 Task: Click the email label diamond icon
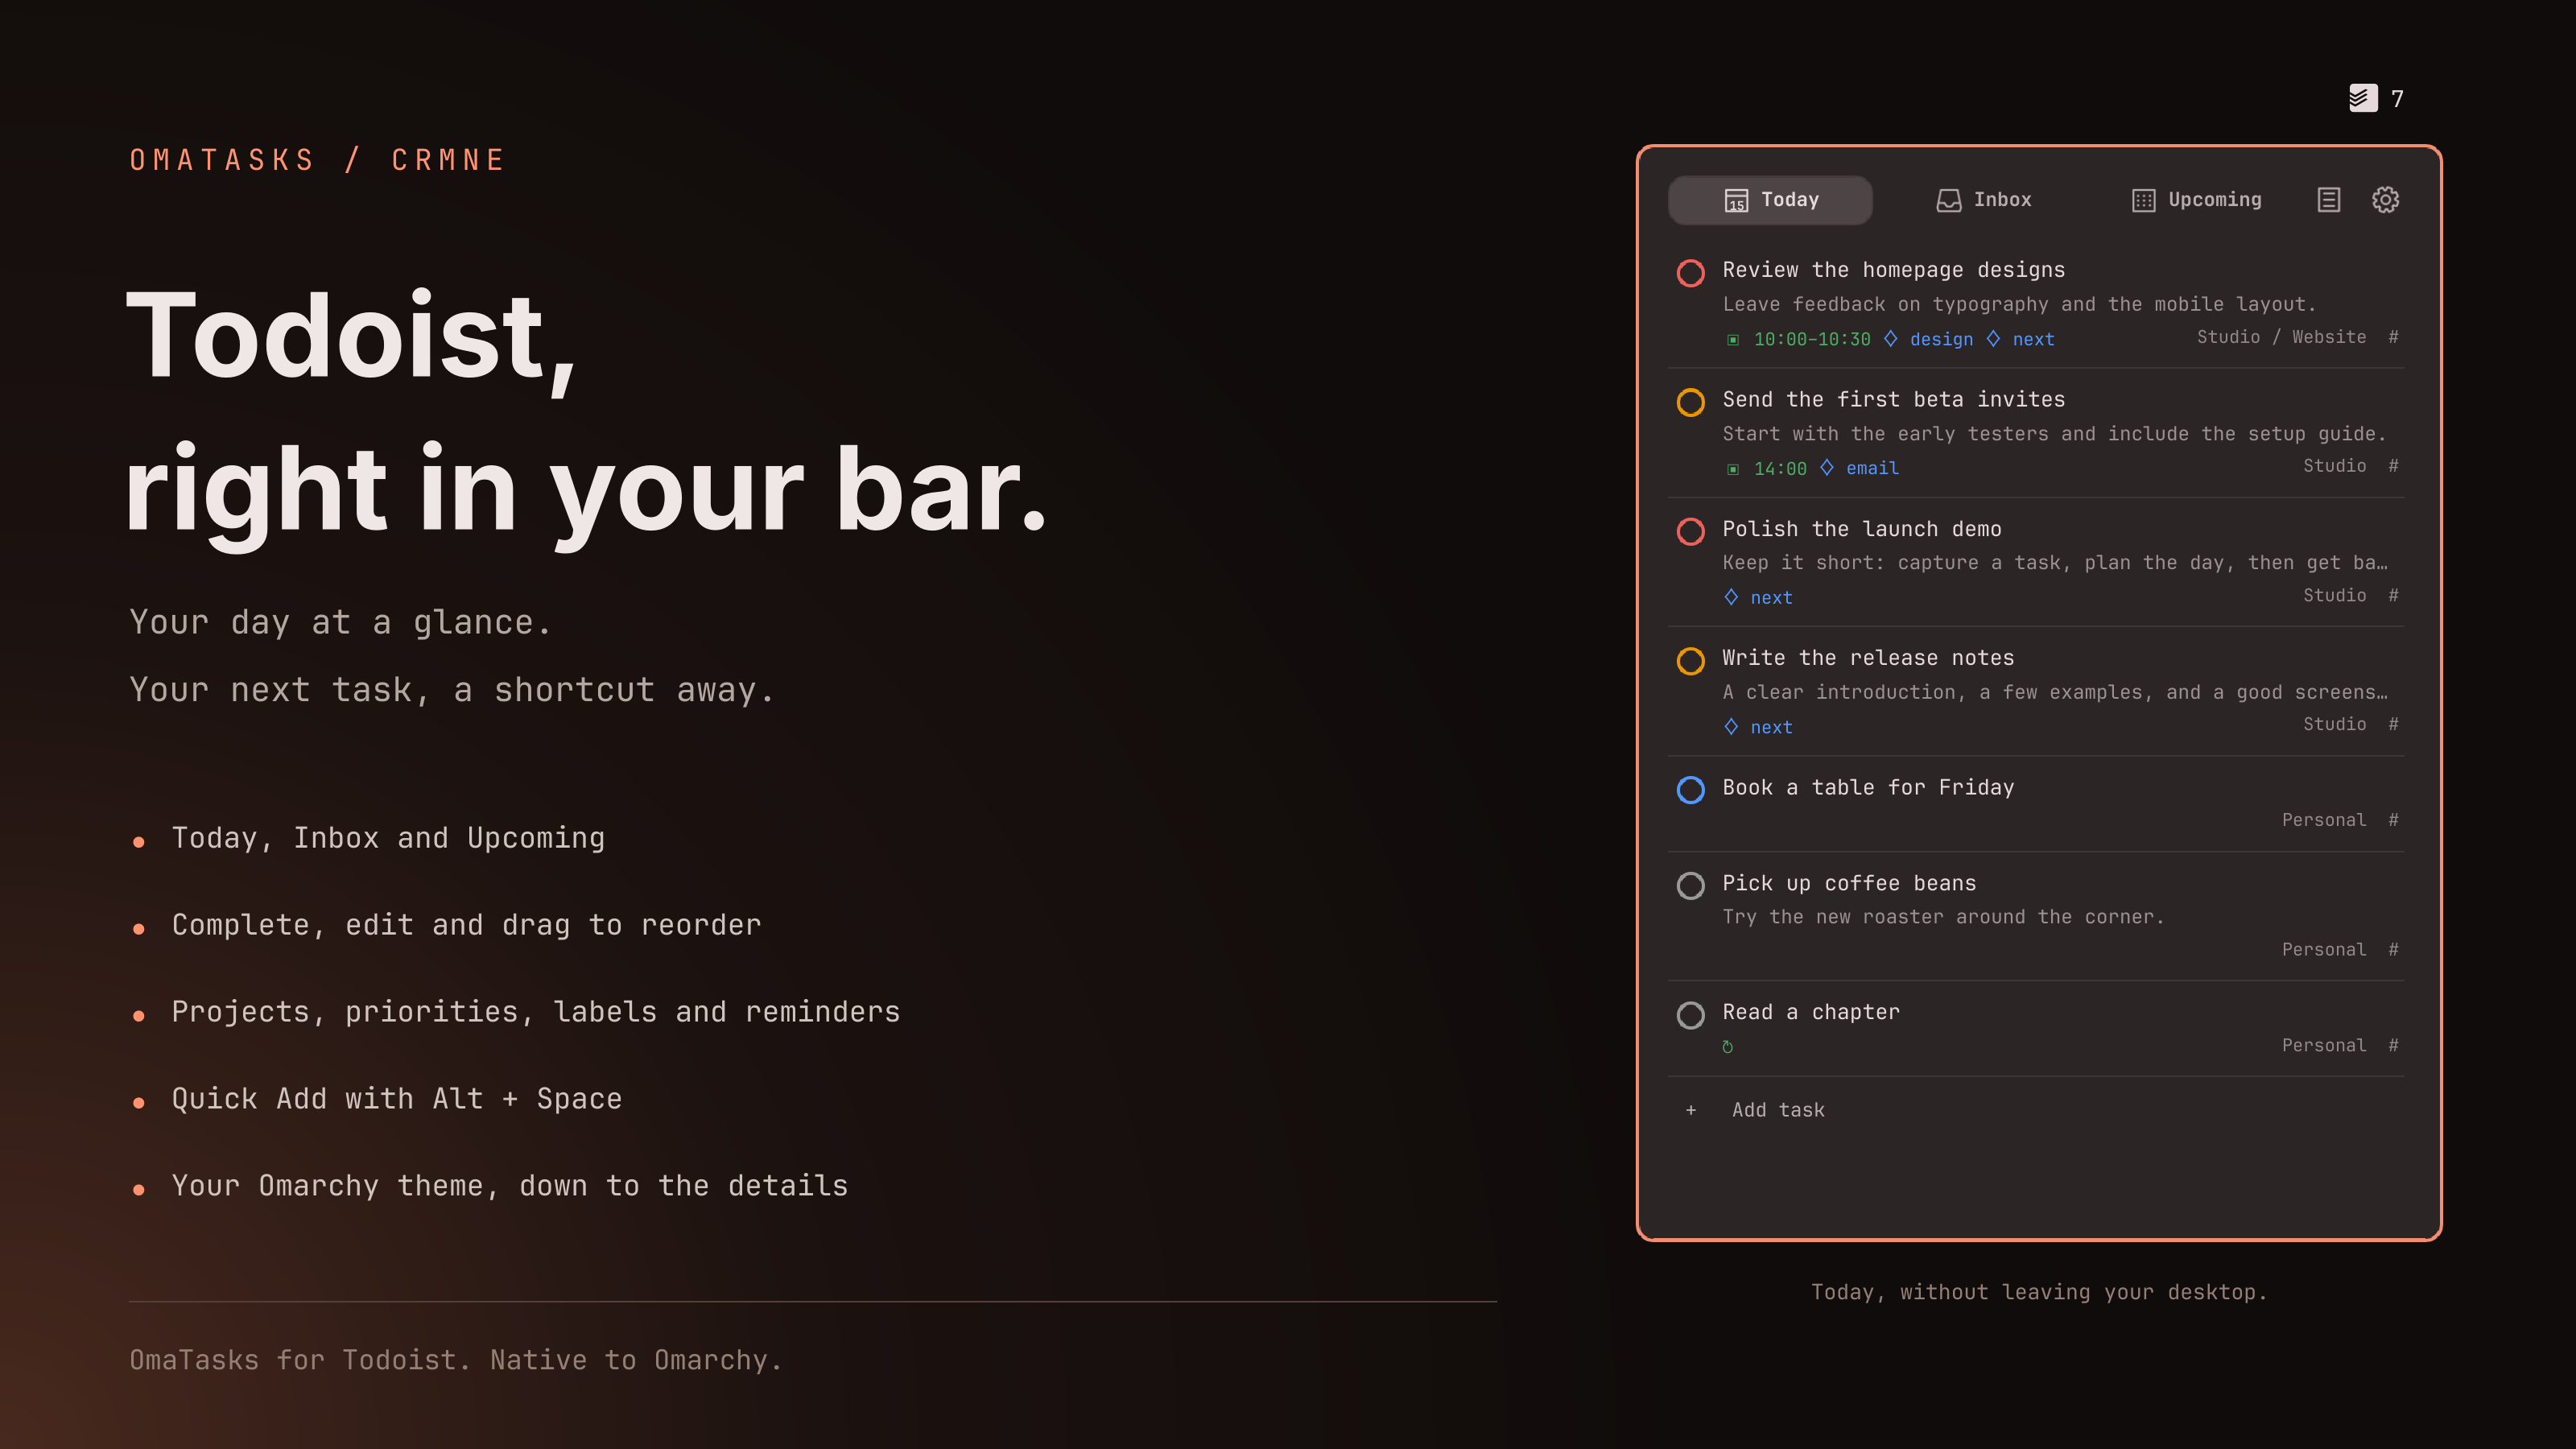(x=1826, y=468)
